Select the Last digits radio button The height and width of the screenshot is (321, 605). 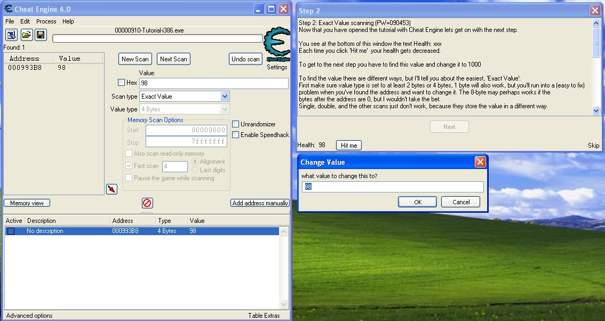195,169
